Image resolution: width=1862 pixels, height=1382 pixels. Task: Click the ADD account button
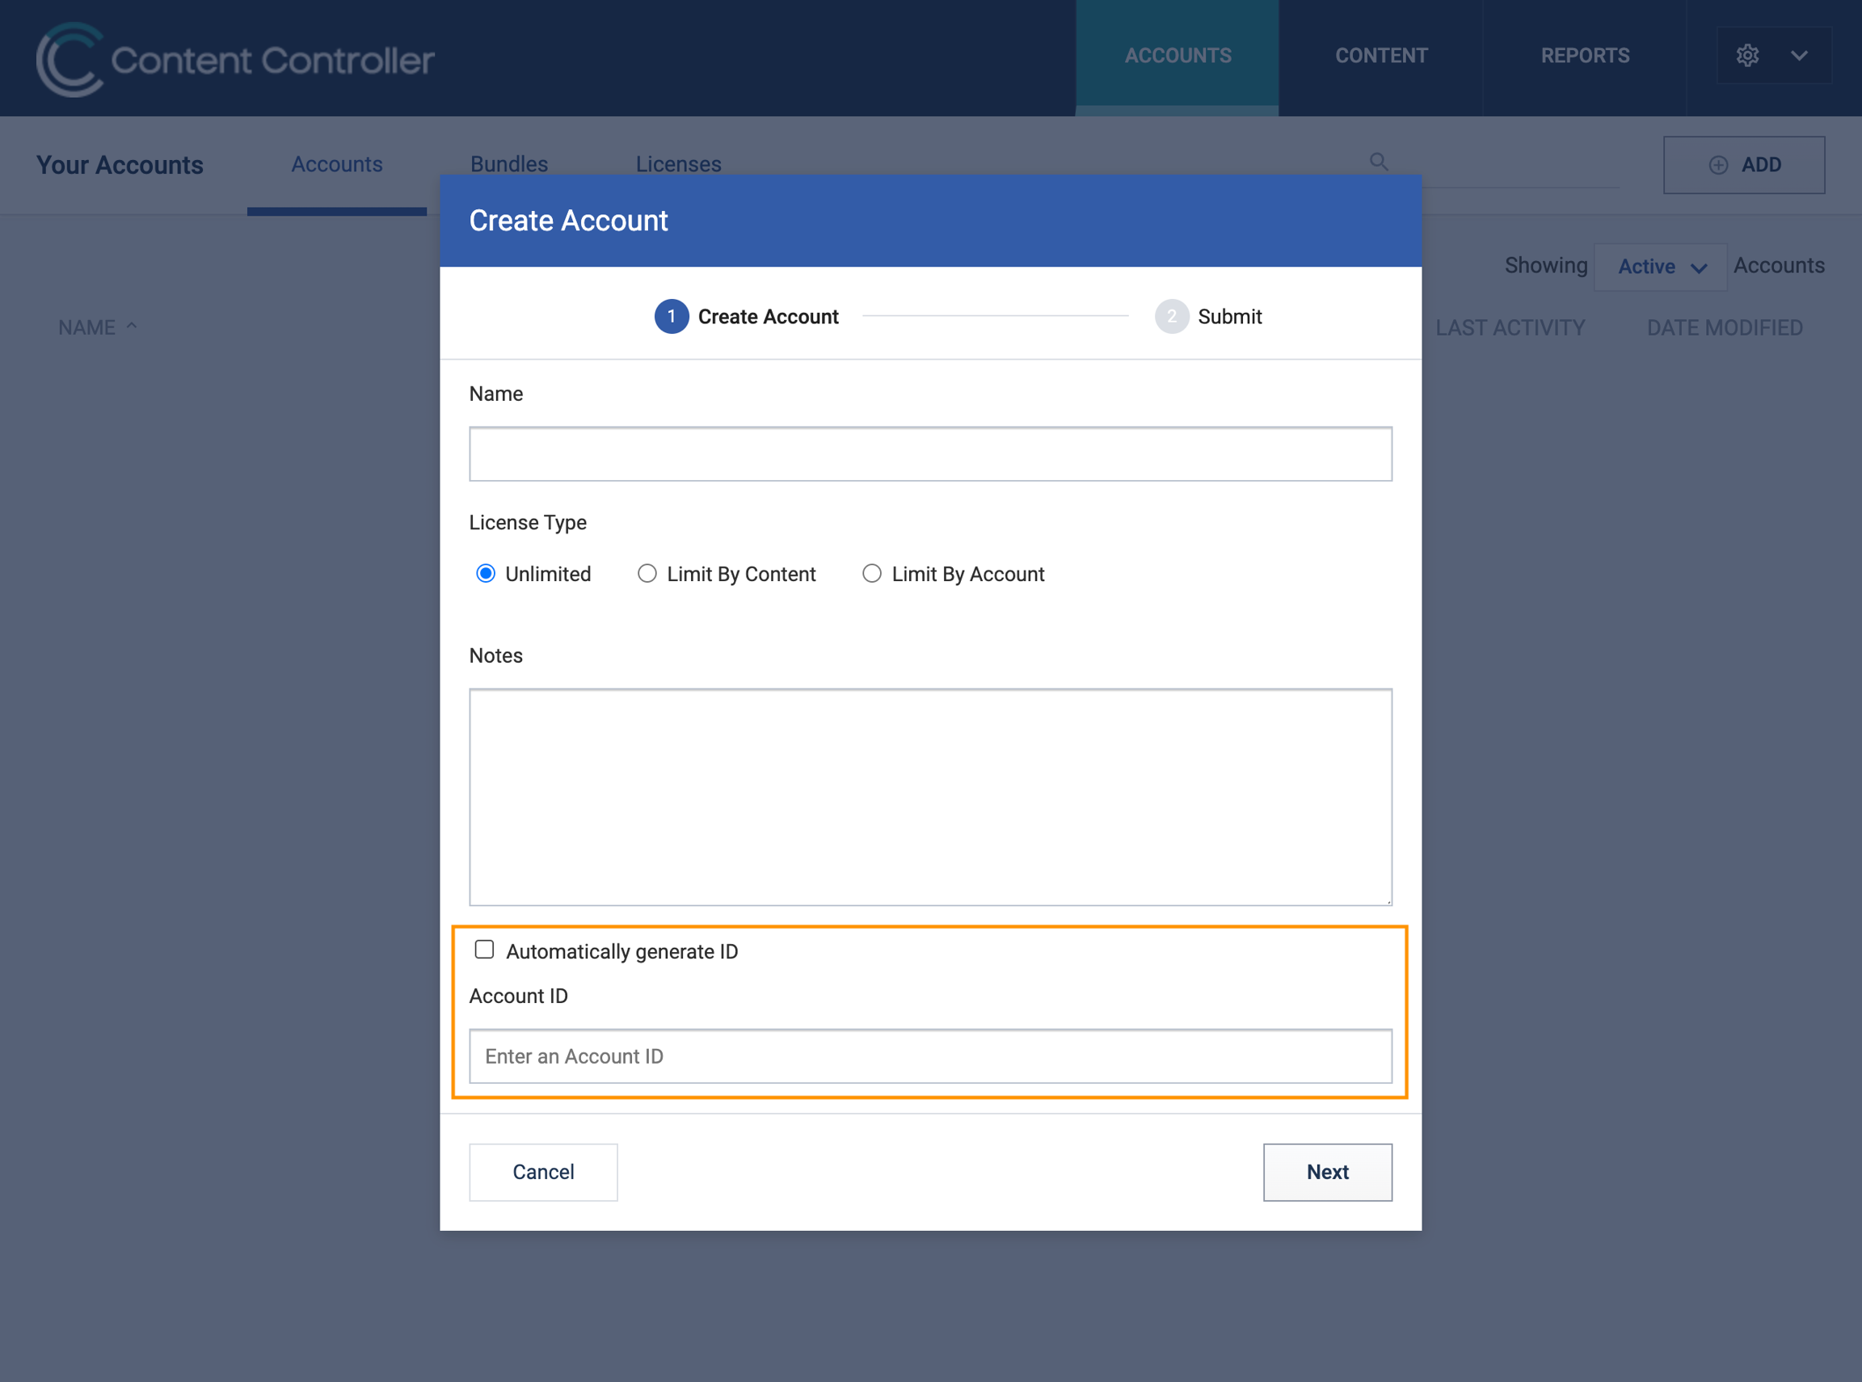(x=1744, y=165)
